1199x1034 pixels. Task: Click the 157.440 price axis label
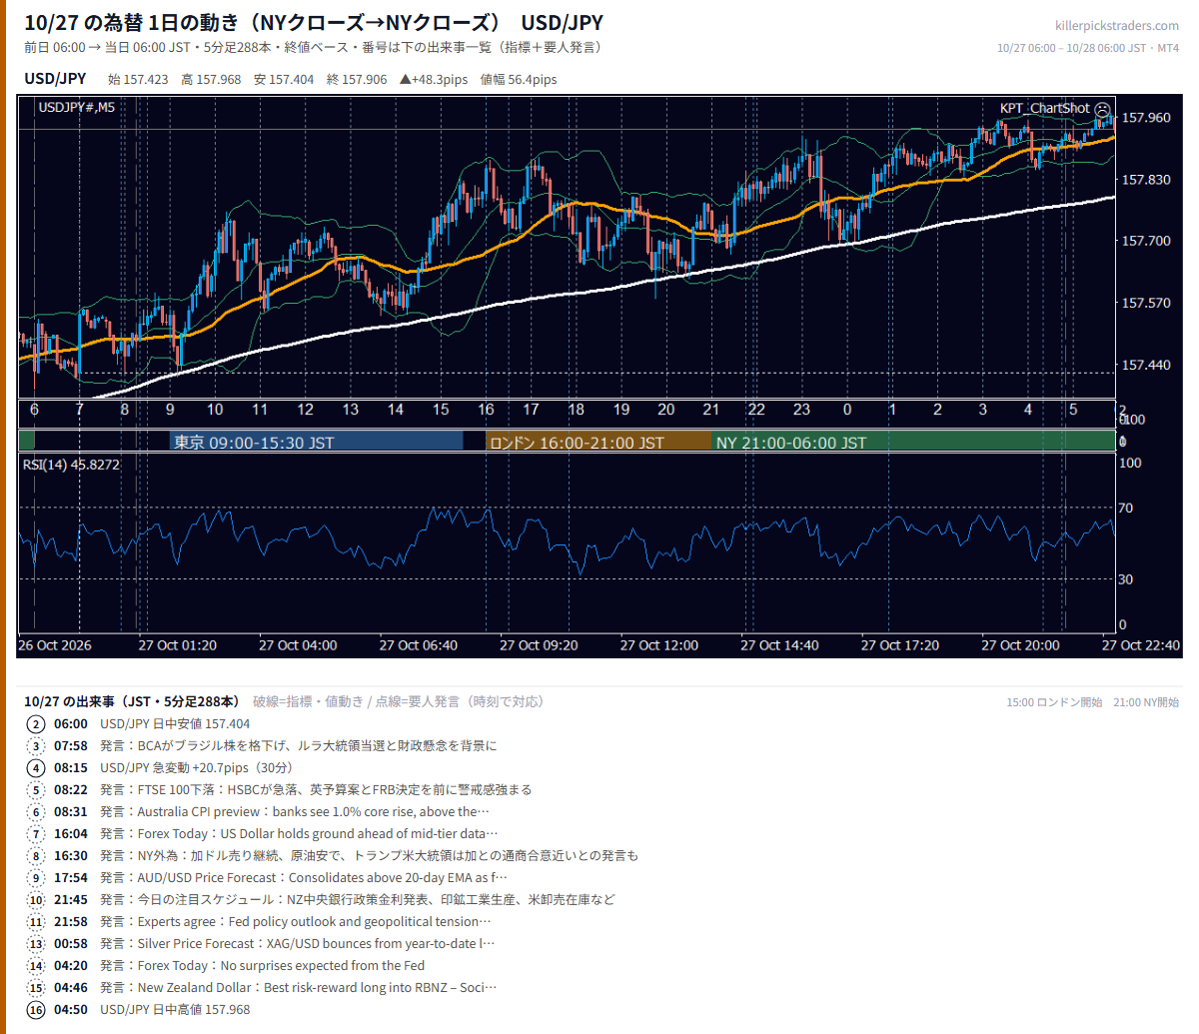(1146, 366)
